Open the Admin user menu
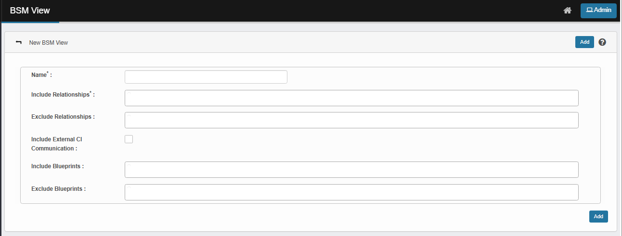The height and width of the screenshot is (236, 622). pos(598,11)
